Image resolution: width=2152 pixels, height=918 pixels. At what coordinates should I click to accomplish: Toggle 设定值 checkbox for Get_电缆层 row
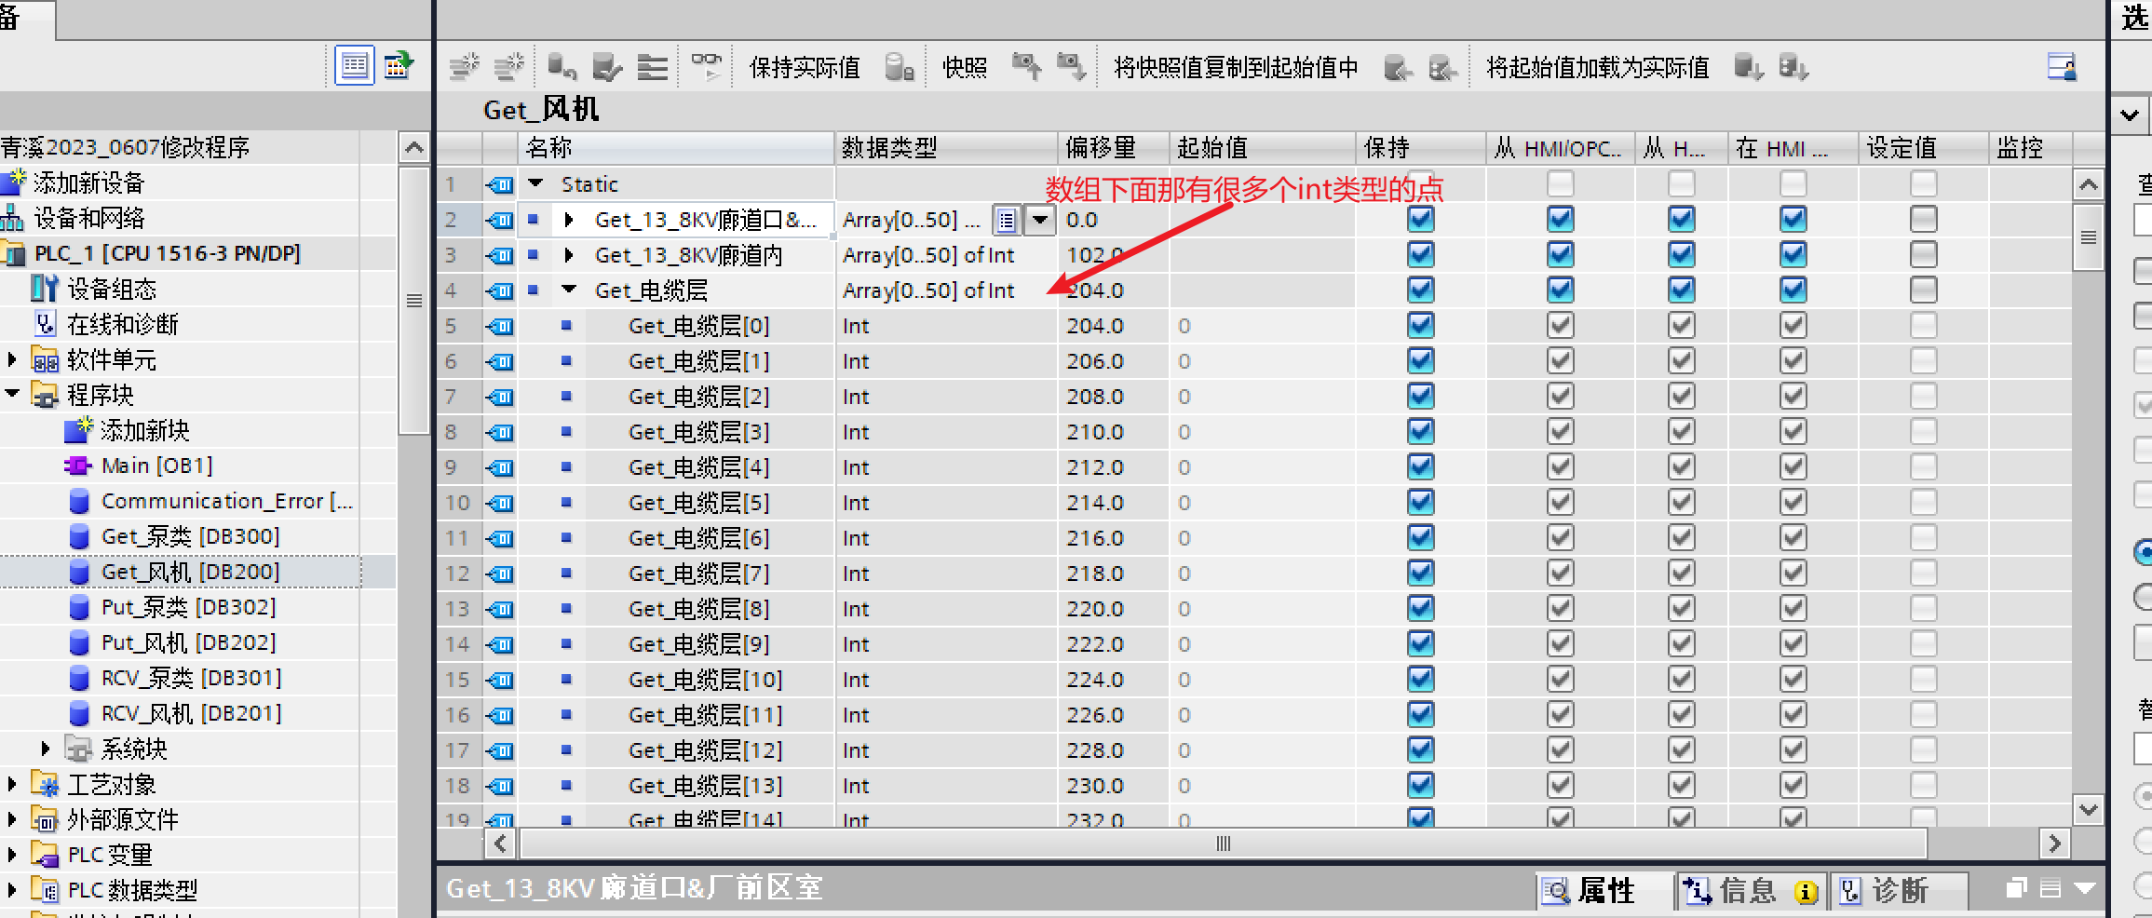[1924, 290]
